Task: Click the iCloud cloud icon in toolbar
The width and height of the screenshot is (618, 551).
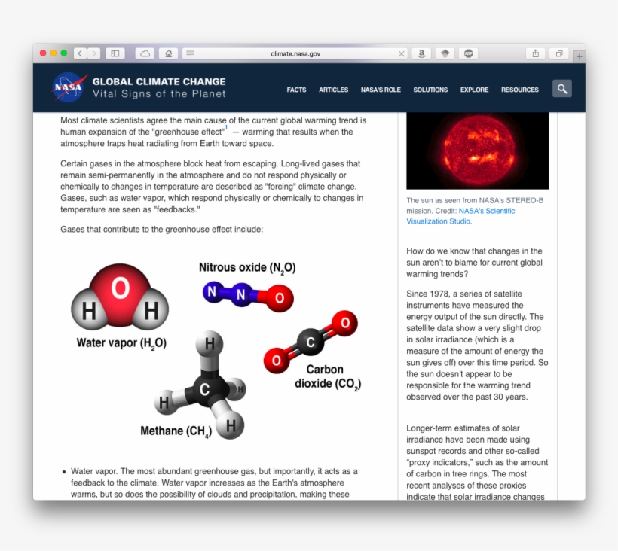Action: click(x=144, y=53)
